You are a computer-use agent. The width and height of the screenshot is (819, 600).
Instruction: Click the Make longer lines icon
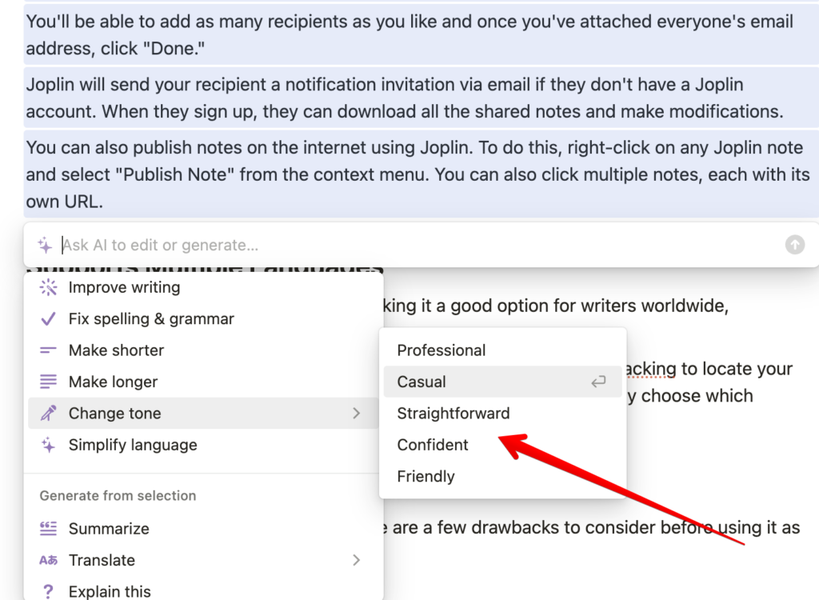[48, 382]
